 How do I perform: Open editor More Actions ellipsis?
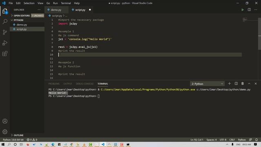pyautogui.click(x=256, y=10)
